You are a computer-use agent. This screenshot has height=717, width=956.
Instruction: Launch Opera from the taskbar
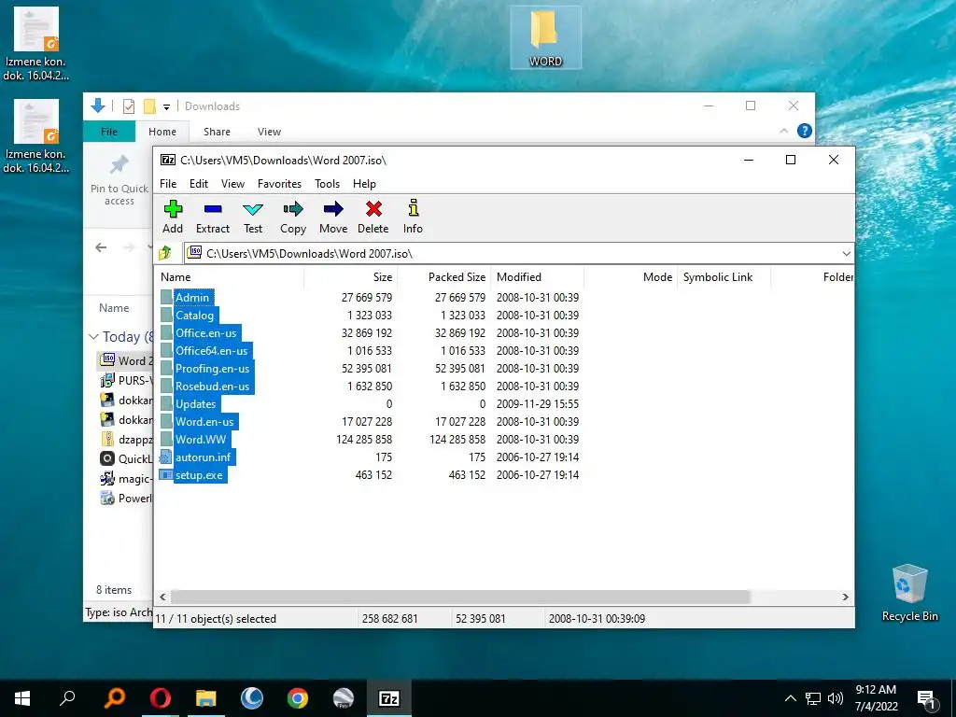click(161, 698)
